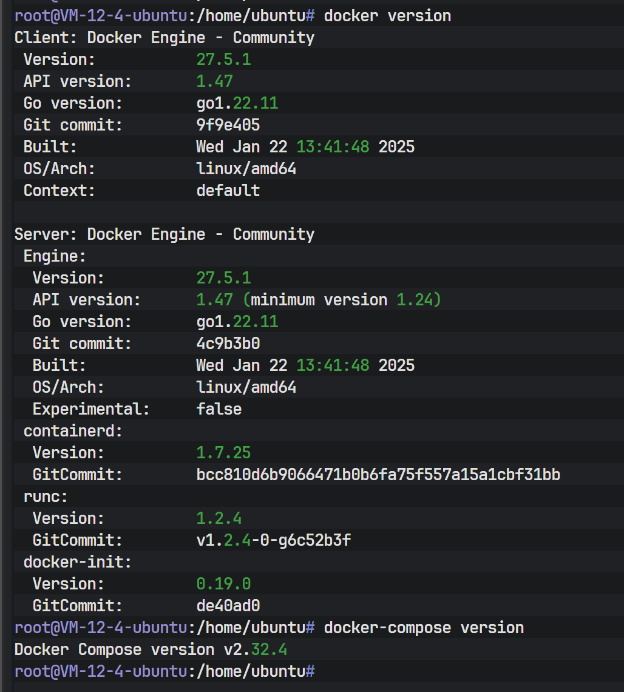Screen dimensions: 624x692
Task: Select the containerd version 1.7.25
Action: [223, 453]
